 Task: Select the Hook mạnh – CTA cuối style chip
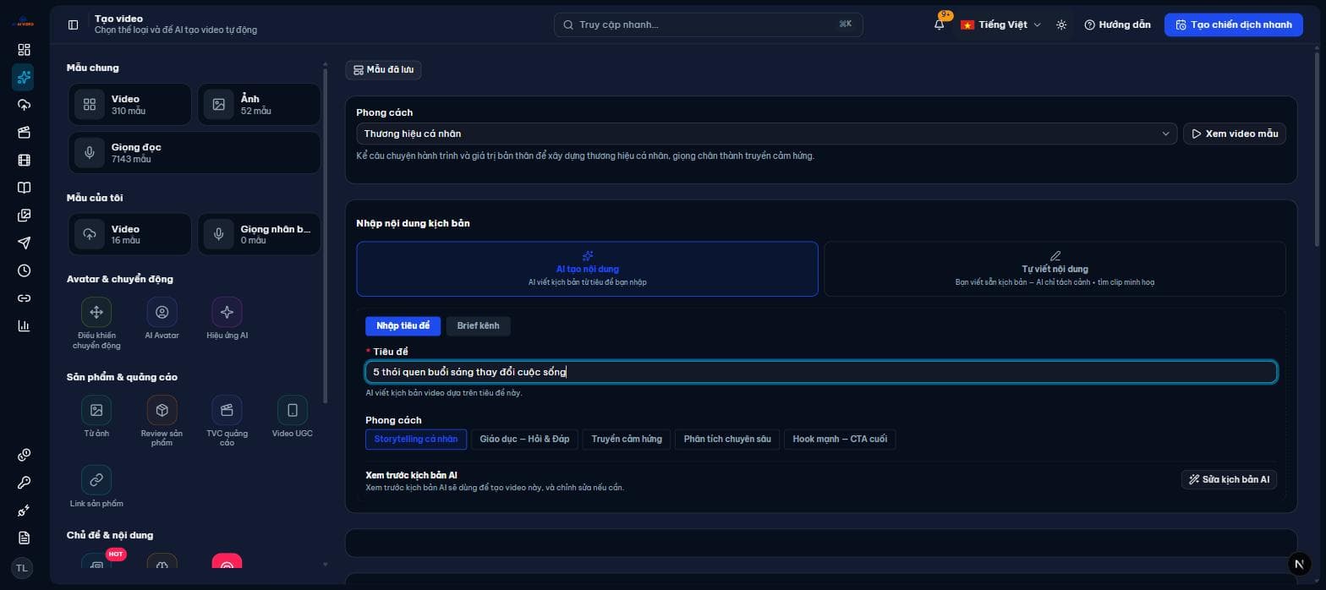tap(840, 440)
